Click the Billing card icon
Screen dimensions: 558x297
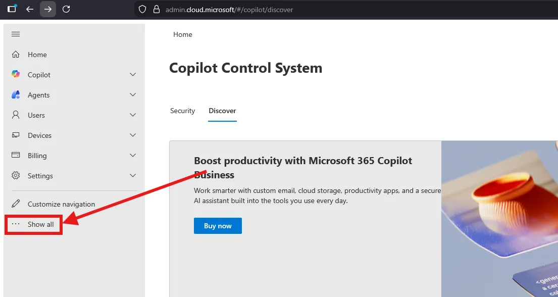[x=16, y=155]
